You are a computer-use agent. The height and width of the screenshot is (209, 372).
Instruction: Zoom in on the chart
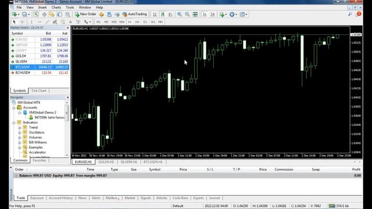pyautogui.click(x=180, y=15)
